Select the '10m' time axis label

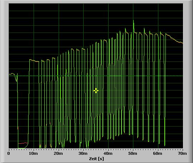pyautogui.click(x=33, y=153)
